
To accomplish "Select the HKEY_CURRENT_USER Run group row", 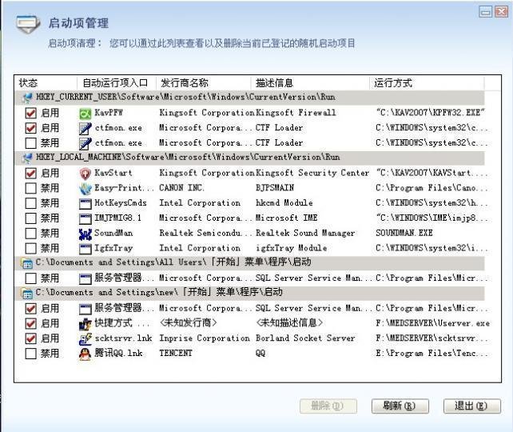I will coord(249,98).
